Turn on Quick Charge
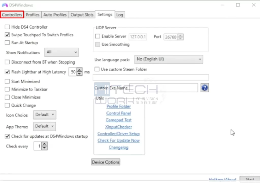 point(7,105)
